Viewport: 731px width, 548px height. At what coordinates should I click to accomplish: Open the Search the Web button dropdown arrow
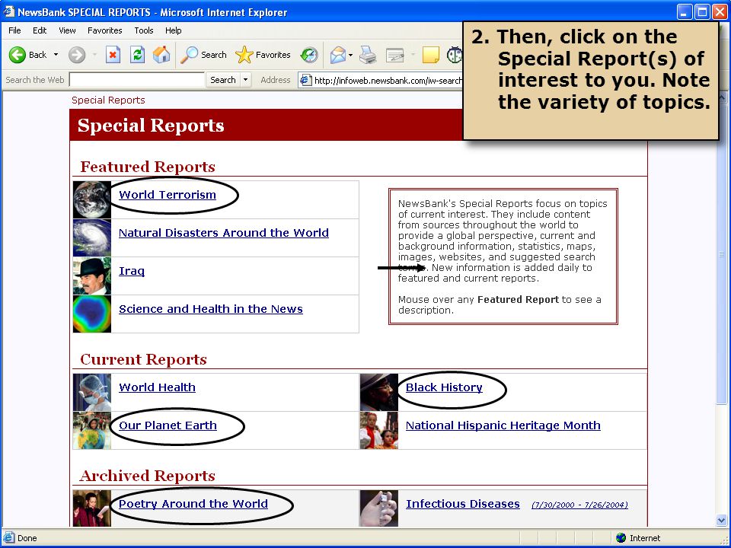pos(245,80)
